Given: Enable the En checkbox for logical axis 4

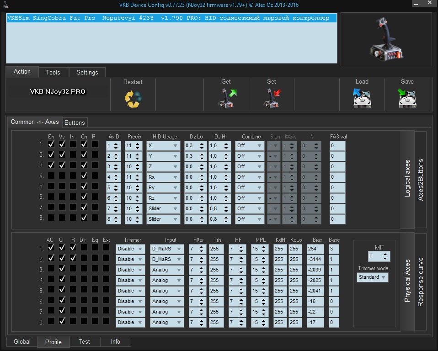Looking at the screenshot, I should pos(51,175).
